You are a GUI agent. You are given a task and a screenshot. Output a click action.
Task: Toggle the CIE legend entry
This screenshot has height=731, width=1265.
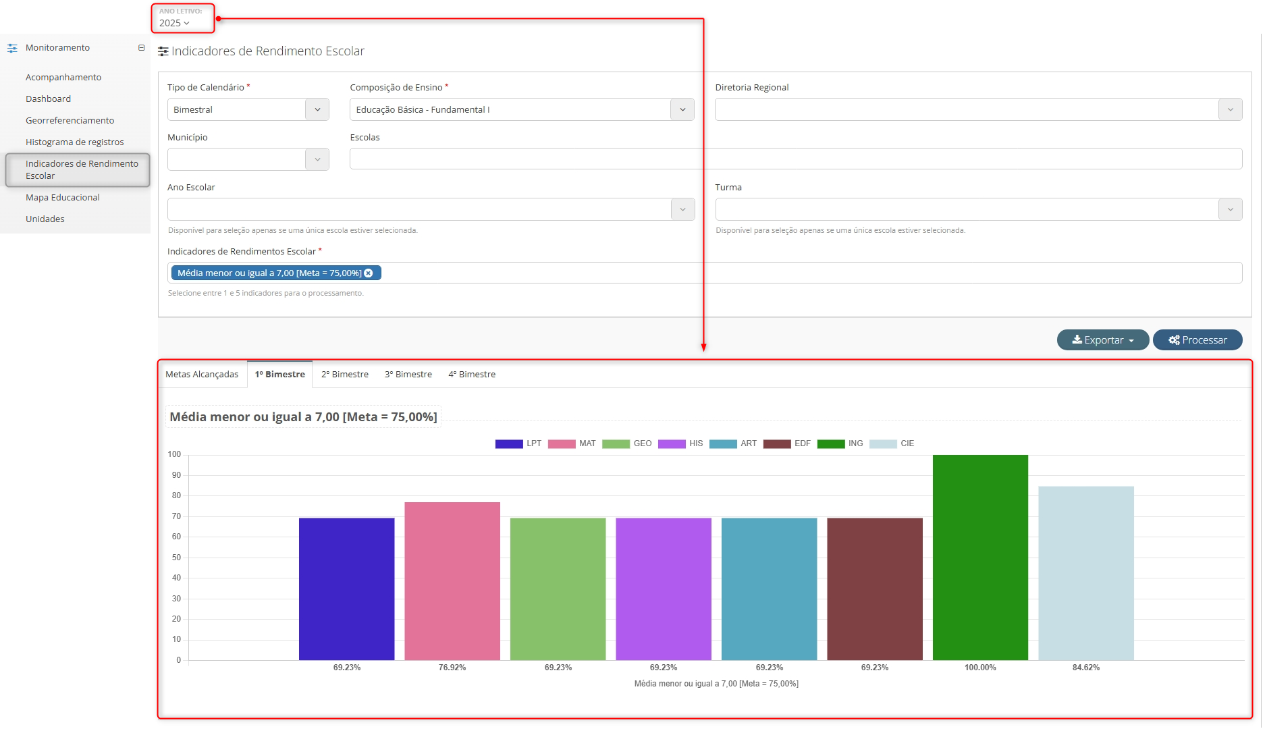[892, 444]
